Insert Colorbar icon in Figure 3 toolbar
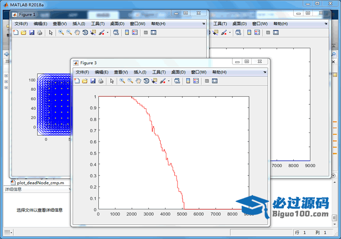The image size is (341, 239). tap(188, 81)
